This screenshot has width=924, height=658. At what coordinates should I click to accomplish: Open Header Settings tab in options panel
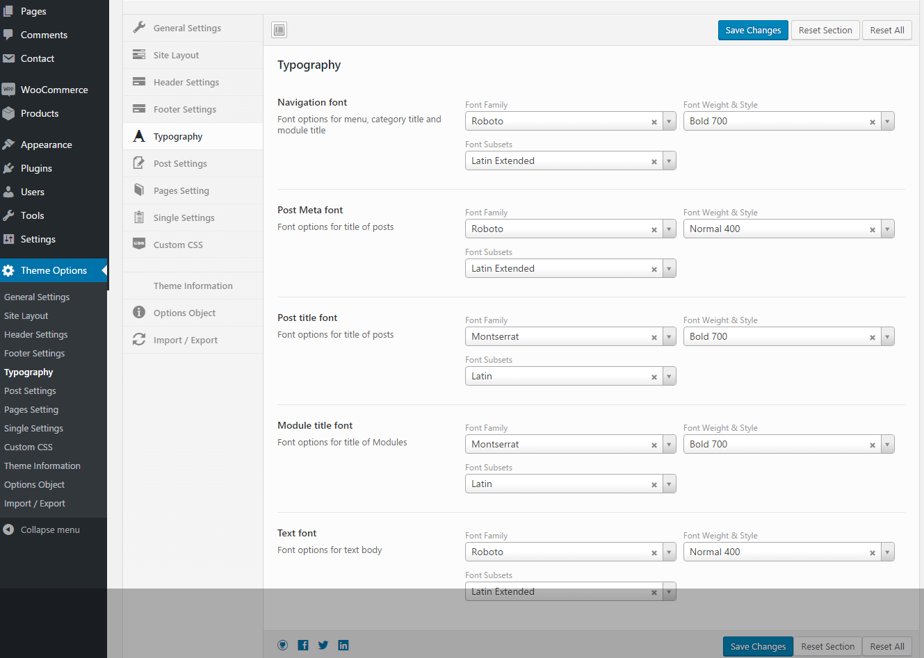[x=186, y=82]
